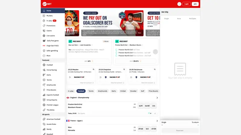Open The Ashes in sidebar
The width and height of the screenshot is (241, 135).
point(53,110)
